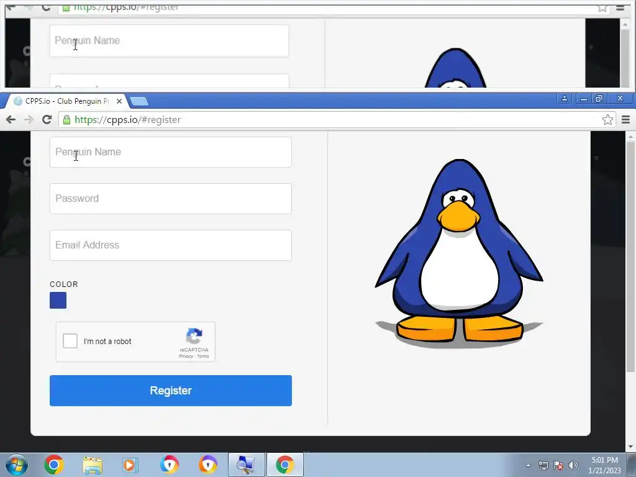Open the reCAPTCHA Privacy link
The image size is (636, 477).
pyautogui.click(x=186, y=357)
